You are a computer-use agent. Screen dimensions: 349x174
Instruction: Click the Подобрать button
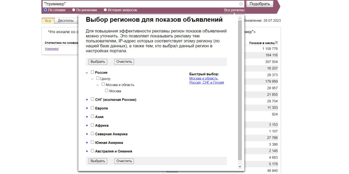(260, 4)
